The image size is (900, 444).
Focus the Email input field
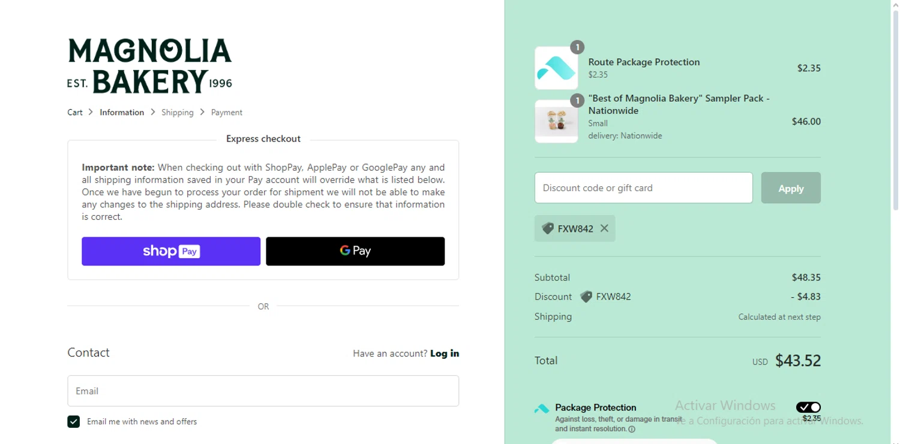[263, 391]
